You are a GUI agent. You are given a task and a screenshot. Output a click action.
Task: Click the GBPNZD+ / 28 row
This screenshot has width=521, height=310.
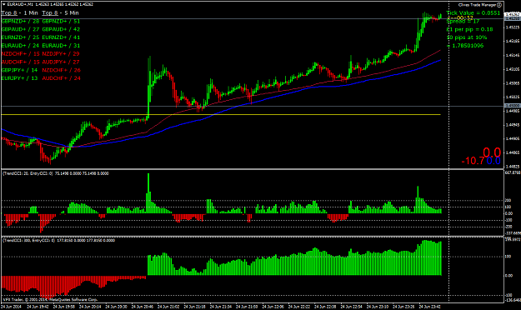pos(20,22)
